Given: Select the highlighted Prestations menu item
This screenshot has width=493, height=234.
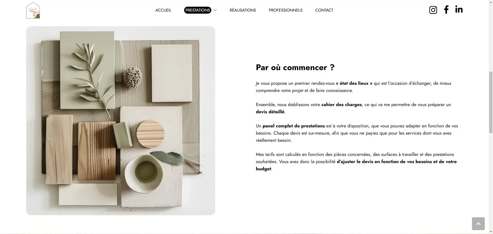Looking at the screenshot, I should [198, 10].
